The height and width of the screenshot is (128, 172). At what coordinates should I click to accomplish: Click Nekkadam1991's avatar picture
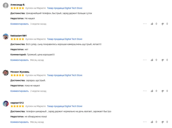point(6,37)
